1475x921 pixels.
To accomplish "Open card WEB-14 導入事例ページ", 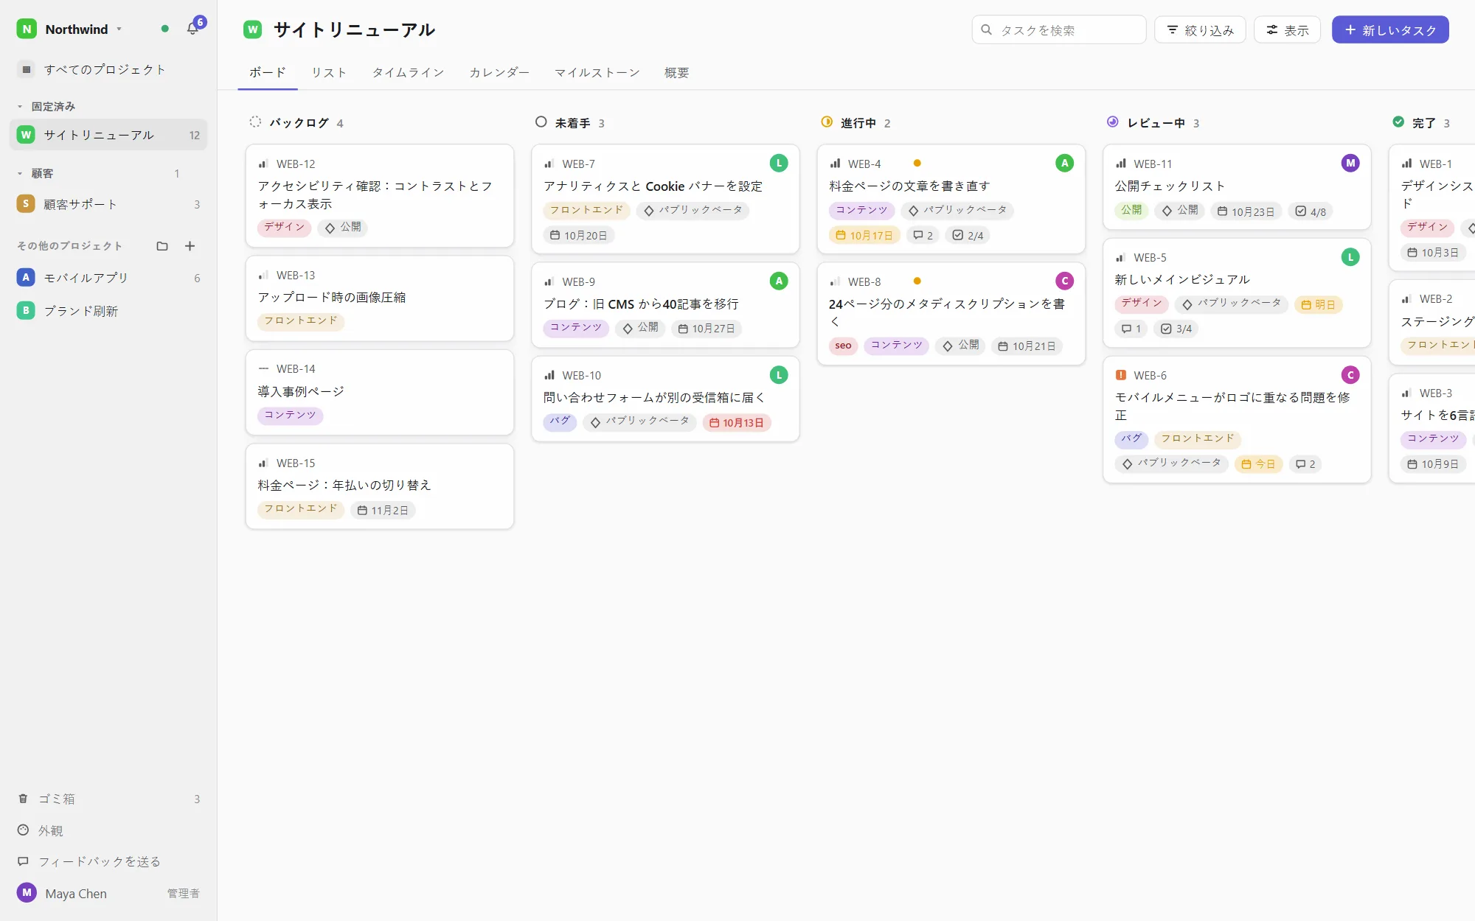I will point(380,393).
